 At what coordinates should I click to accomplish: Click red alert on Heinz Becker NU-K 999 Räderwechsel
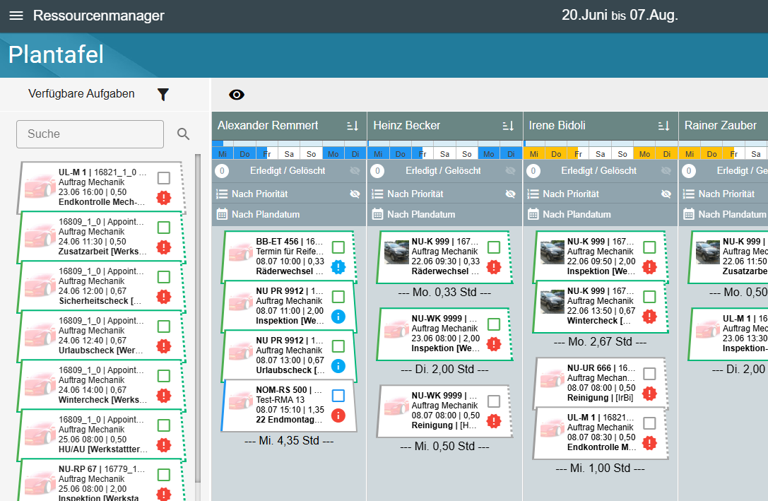pos(494,267)
